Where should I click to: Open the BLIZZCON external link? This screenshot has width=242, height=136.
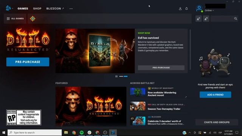point(55,8)
